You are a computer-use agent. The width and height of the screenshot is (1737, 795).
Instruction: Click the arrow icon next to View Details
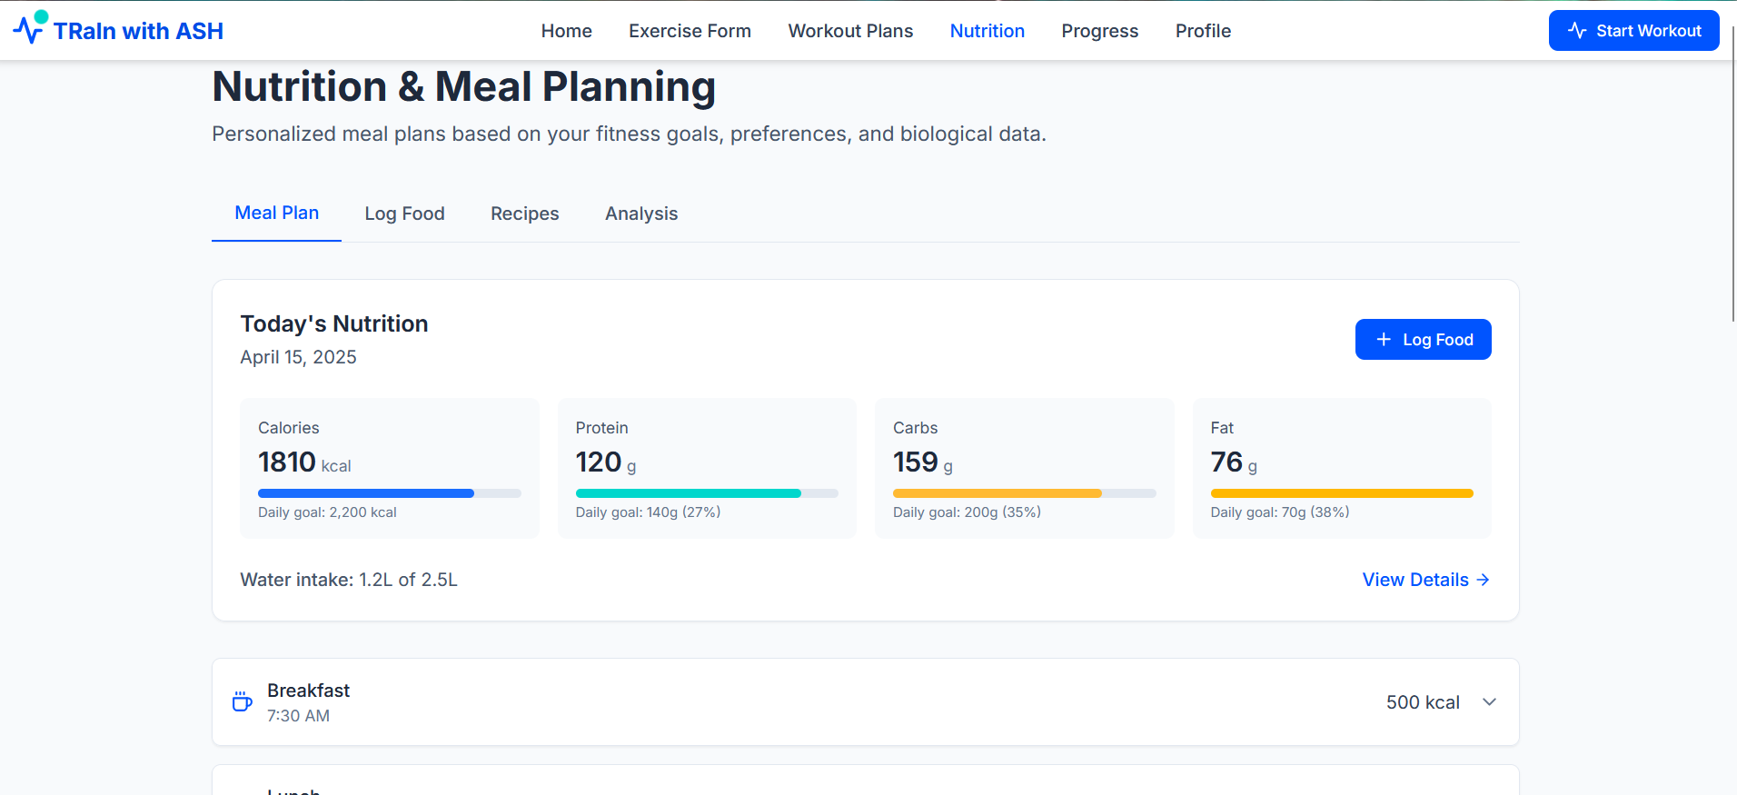click(1483, 580)
